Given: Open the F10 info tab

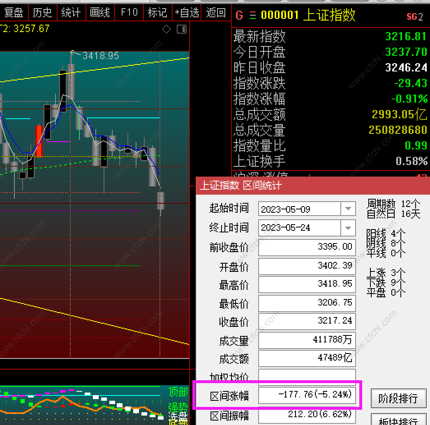Looking at the screenshot, I should pyautogui.click(x=129, y=13).
